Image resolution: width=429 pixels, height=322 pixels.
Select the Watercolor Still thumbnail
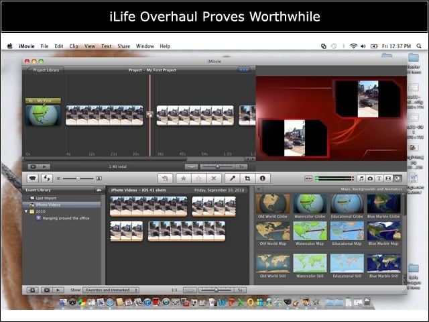click(310, 264)
